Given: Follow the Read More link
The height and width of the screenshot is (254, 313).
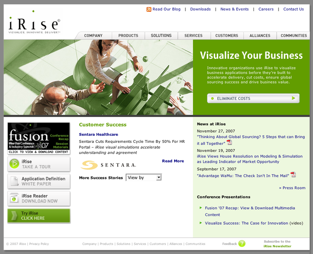Looking at the screenshot, I should [173, 161].
